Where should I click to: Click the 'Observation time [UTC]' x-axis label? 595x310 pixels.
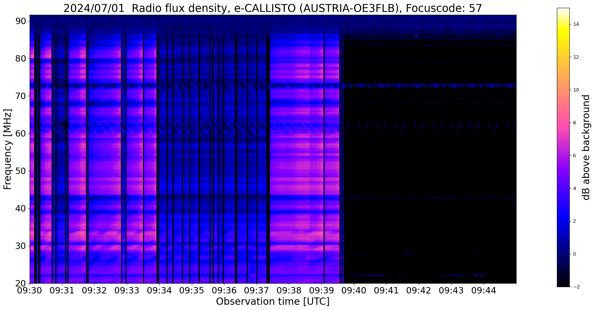click(273, 302)
